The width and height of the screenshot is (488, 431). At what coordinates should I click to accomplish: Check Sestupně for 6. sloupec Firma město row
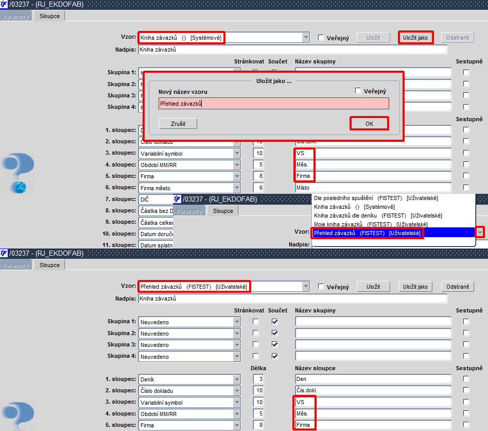(x=466, y=187)
